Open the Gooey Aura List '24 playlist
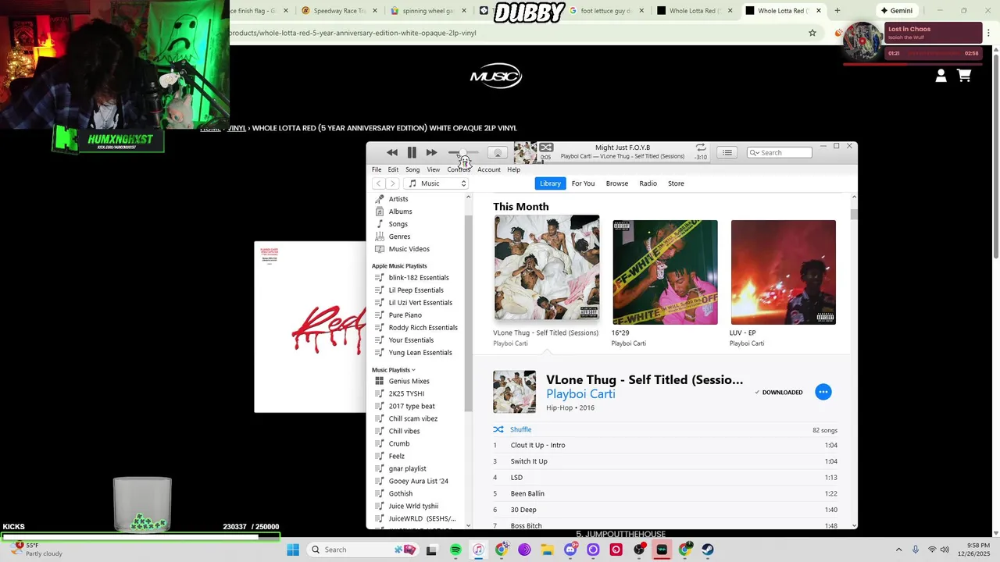The image size is (1000, 562). click(418, 481)
